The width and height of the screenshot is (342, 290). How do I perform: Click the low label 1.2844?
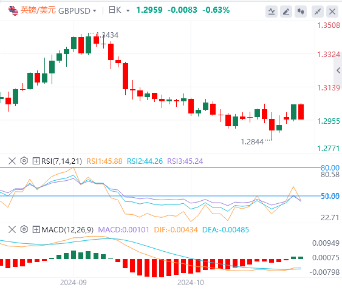click(x=252, y=142)
